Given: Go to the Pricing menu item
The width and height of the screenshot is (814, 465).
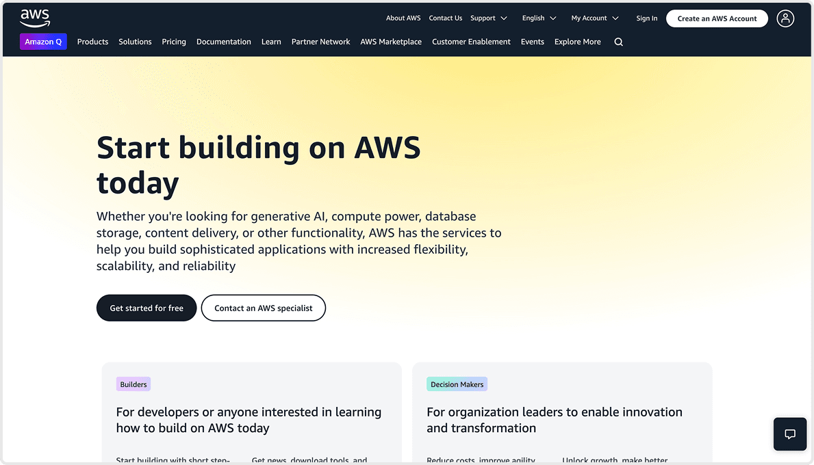Looking at the screenshot, I should pyautogui.click(x=174, y=42).
